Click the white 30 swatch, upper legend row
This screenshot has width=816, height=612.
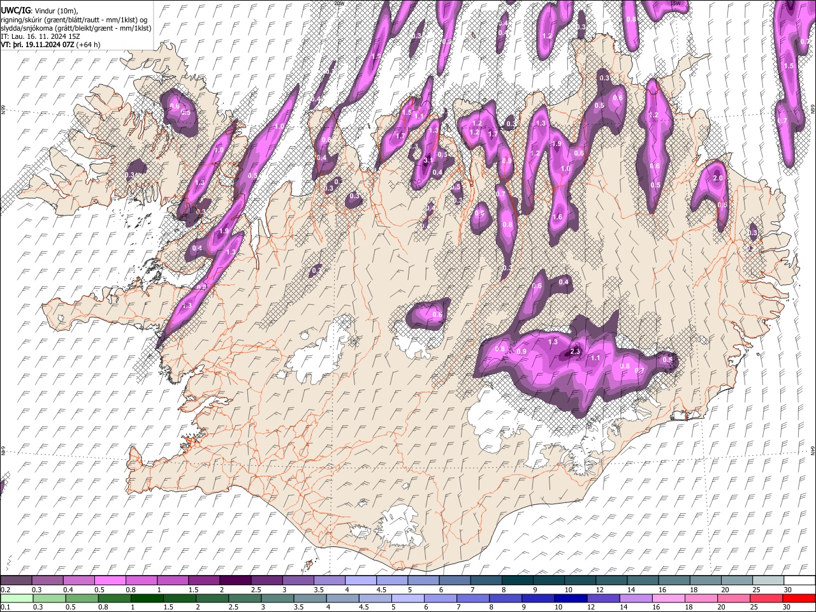799,580
